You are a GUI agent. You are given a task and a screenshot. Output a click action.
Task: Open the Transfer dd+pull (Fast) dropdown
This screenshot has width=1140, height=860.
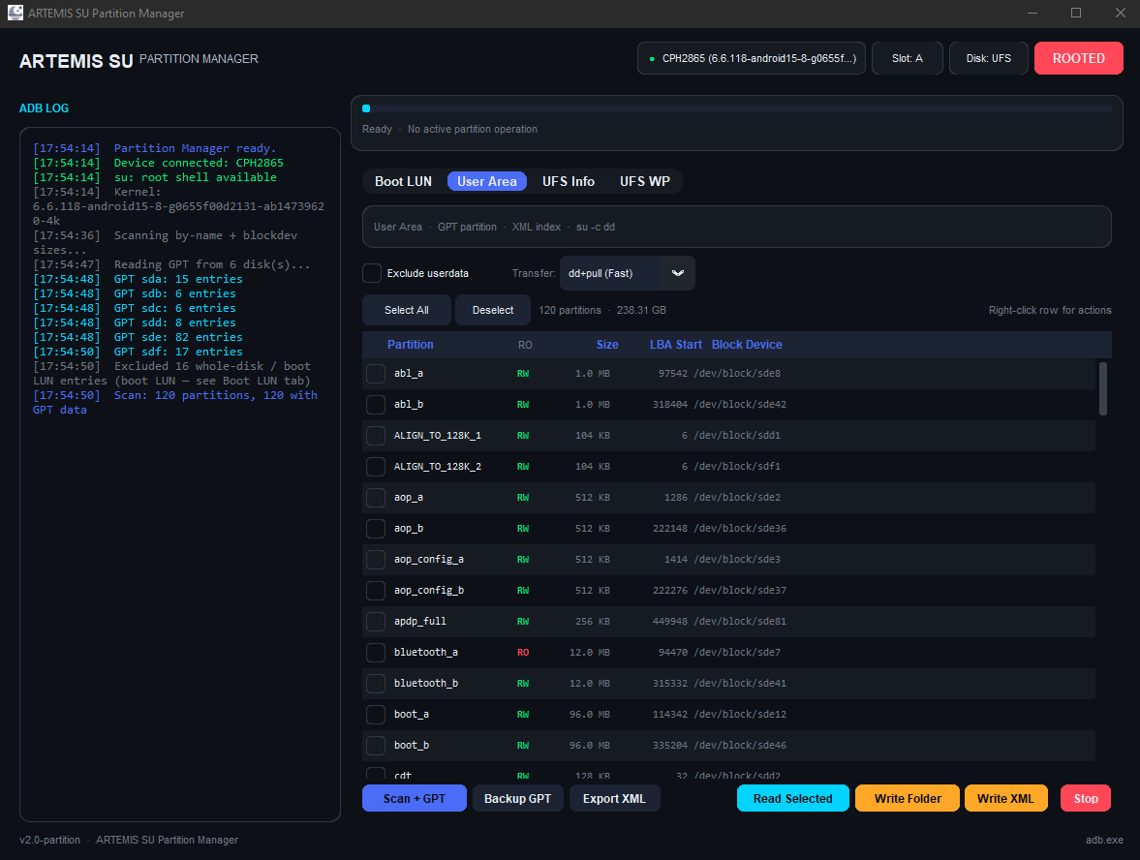coord(628,273)
